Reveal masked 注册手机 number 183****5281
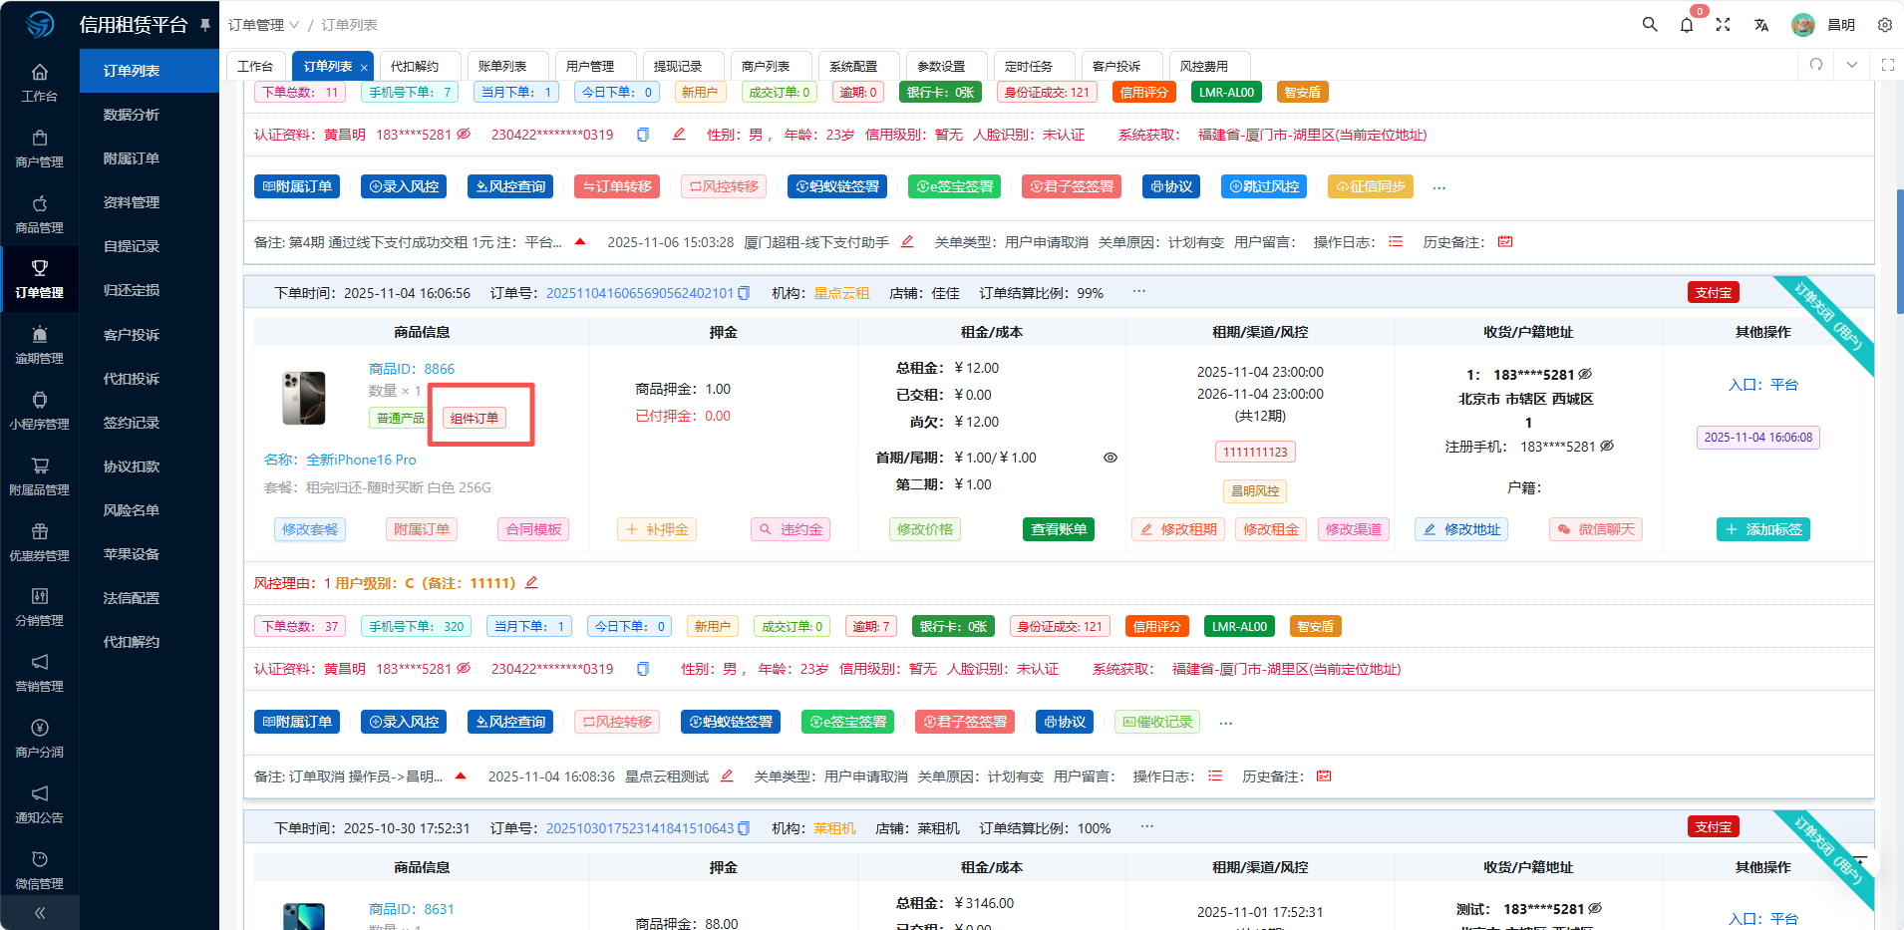The height and width of the screenshot is (930, 1904). (1607, 447)
